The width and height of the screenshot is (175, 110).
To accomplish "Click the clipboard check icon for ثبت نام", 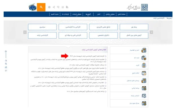I will coord(144,58).
